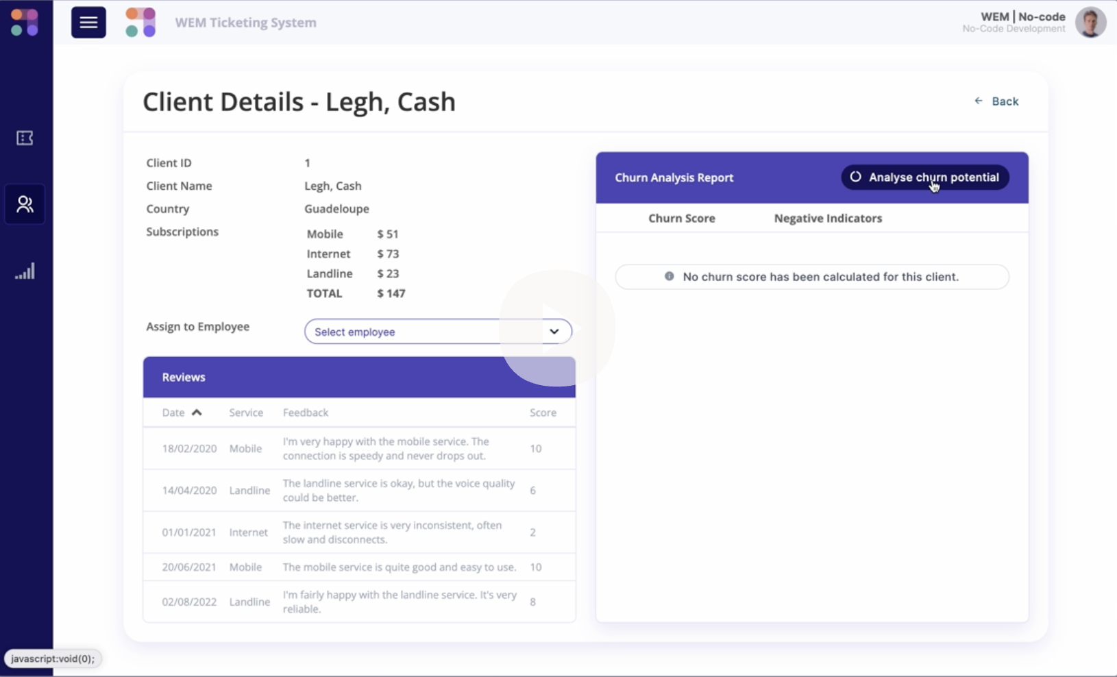Sort reviews by the Date column arrow
Image resolution: width=1117 pixels, height=677 pixels.
tap(197, 413)
